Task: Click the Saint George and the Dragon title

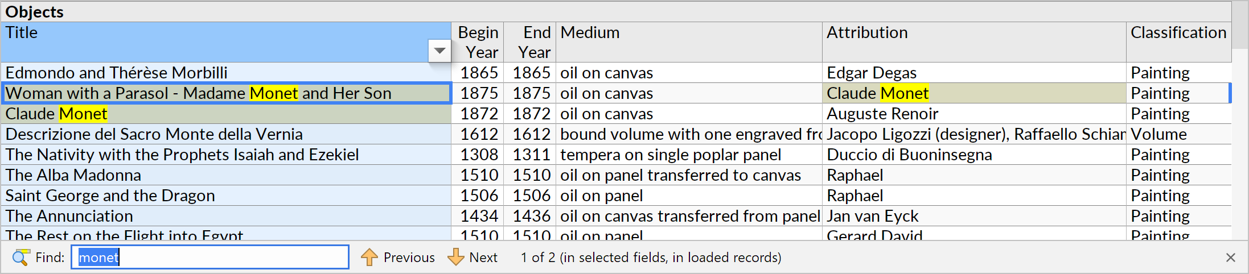Action: 110,196
